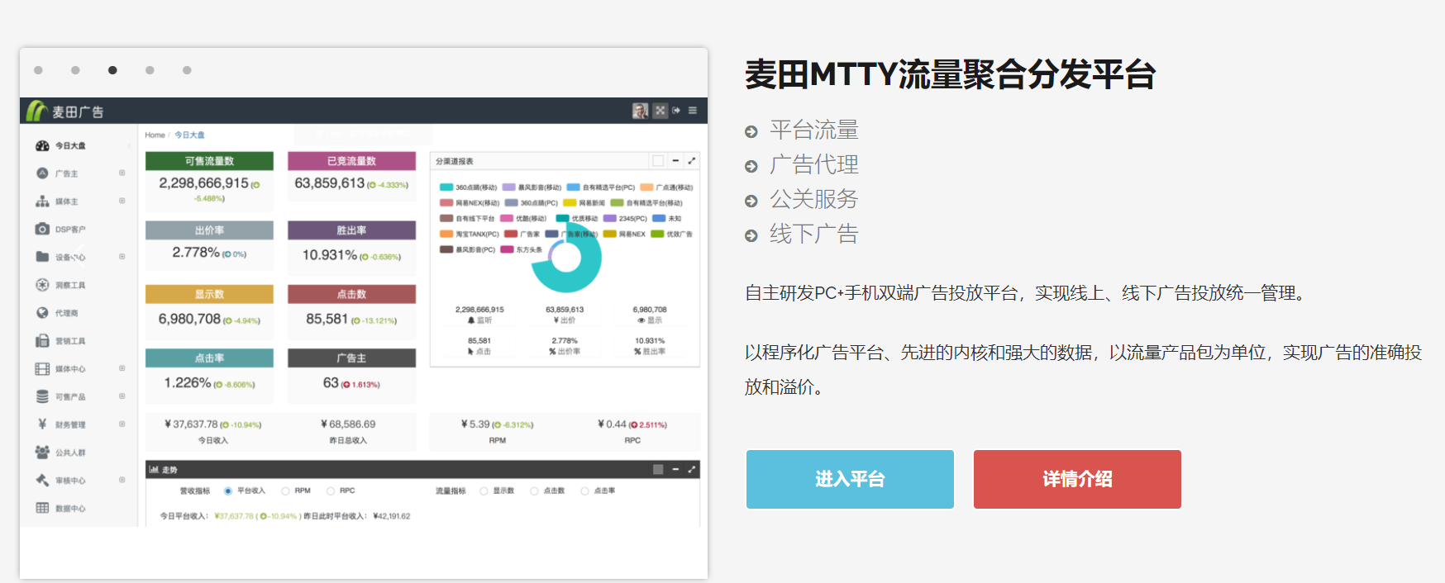This screenshot has width=1445, height=583.
Task: Toggle the 东方头条 legend swatch
Action: 507,249
